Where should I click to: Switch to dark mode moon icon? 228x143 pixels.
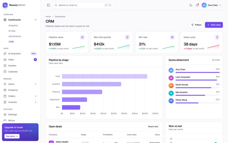191,5
